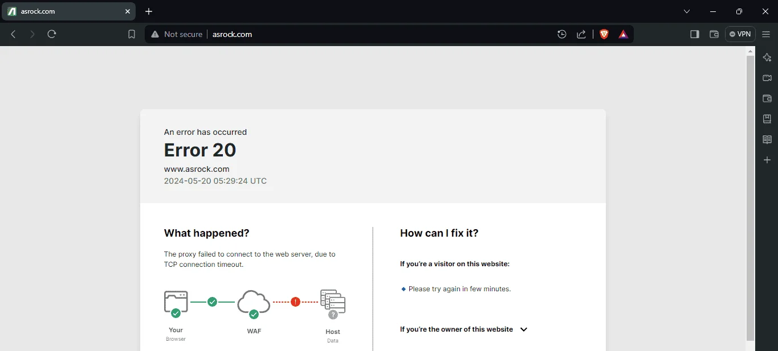The height and width of the screenshot is (351, 778).
Task: Click the green check between Browser and WAF
Action: (x=212, y=302)
